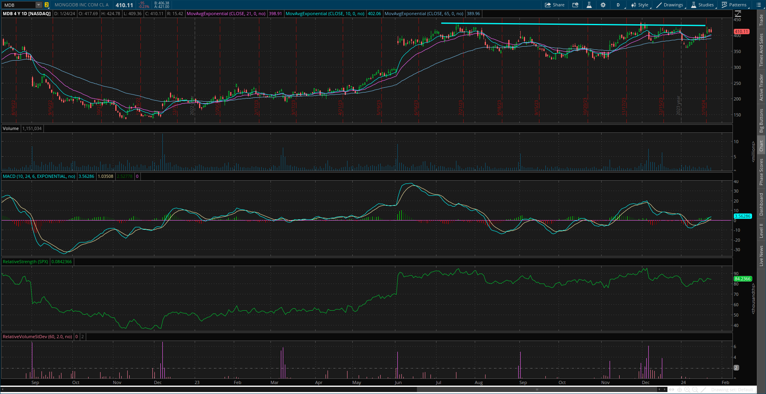Click the MONGODB INC COM CL A name
The image size is (766, 394).
pyautogui.click(x=81, y=5)
